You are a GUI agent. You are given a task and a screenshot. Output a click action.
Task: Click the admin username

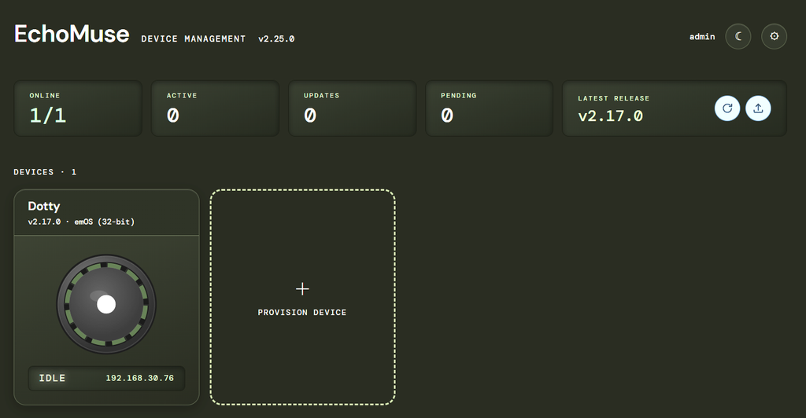tap(702, 36)
